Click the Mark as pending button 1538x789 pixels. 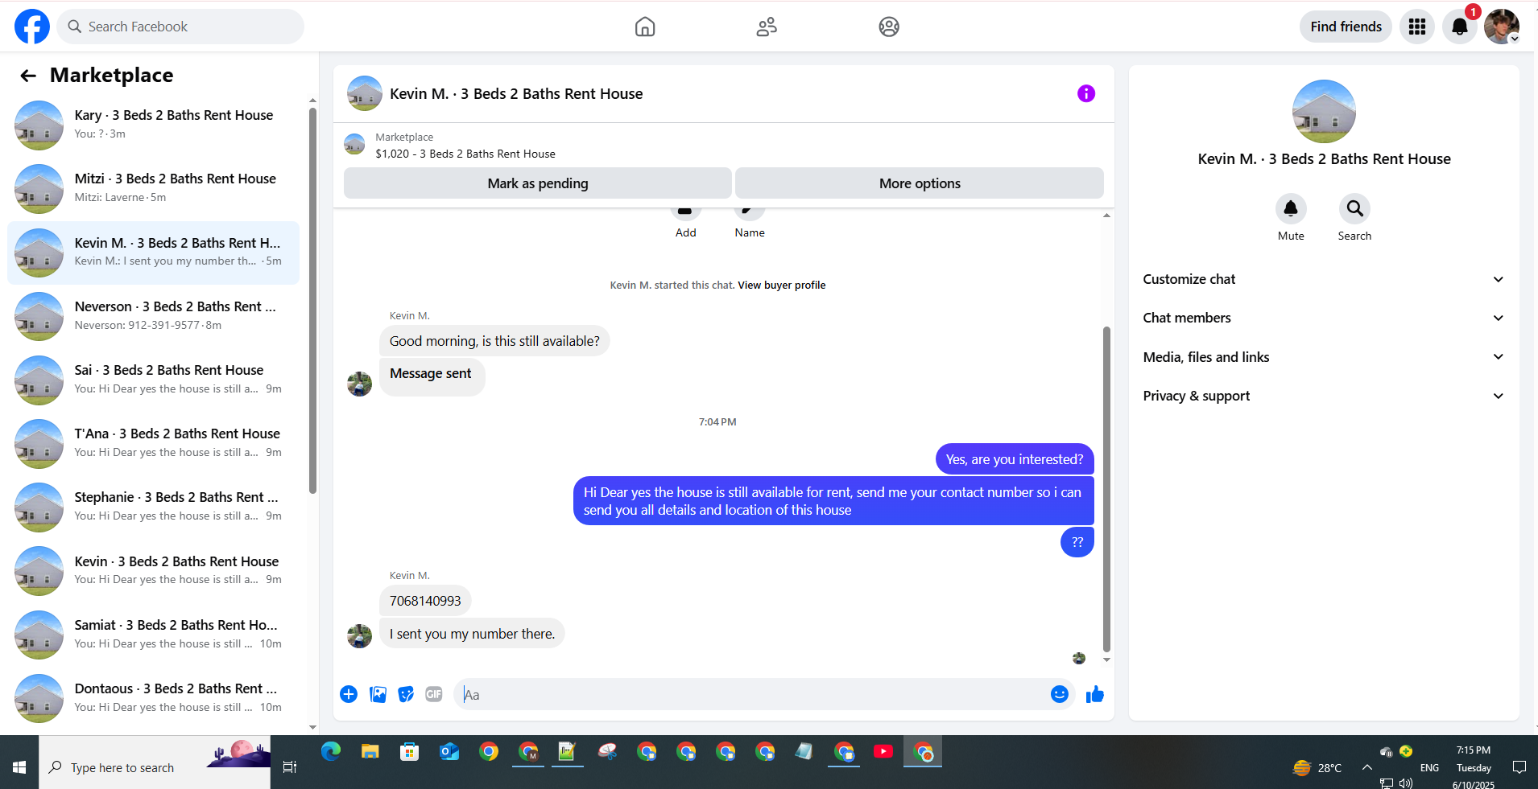click(x=538, y=183)
